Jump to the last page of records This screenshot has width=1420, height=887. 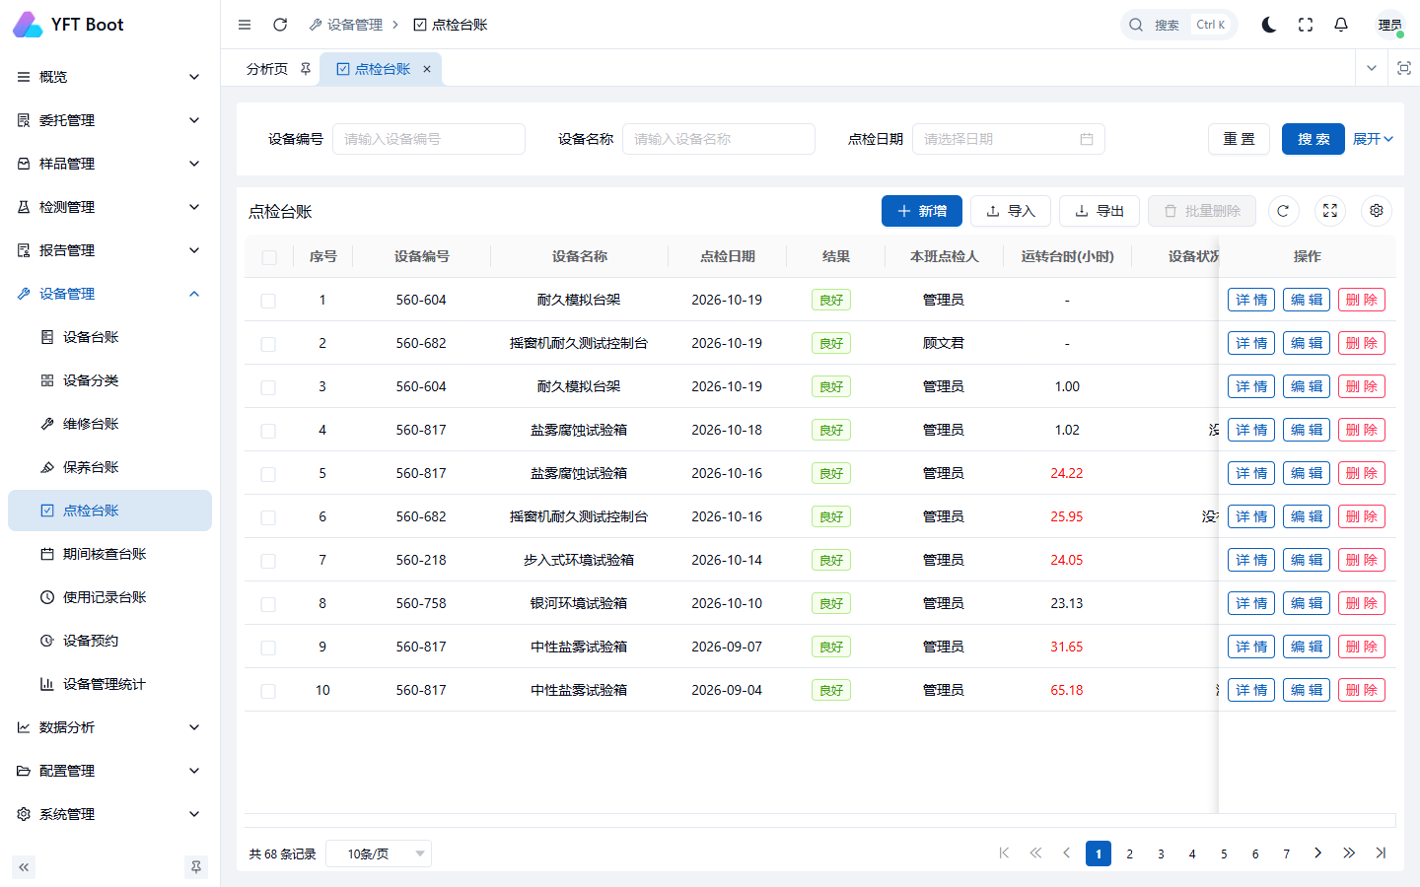tap(1381, 853)
